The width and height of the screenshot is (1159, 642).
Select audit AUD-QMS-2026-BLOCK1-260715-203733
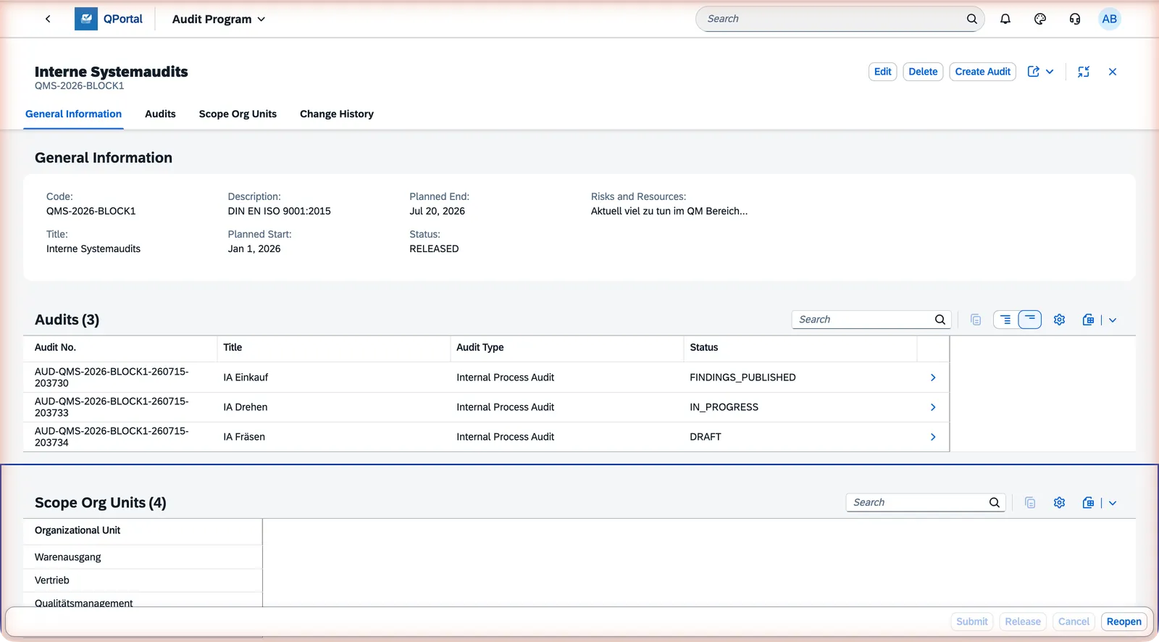(112, 407)
